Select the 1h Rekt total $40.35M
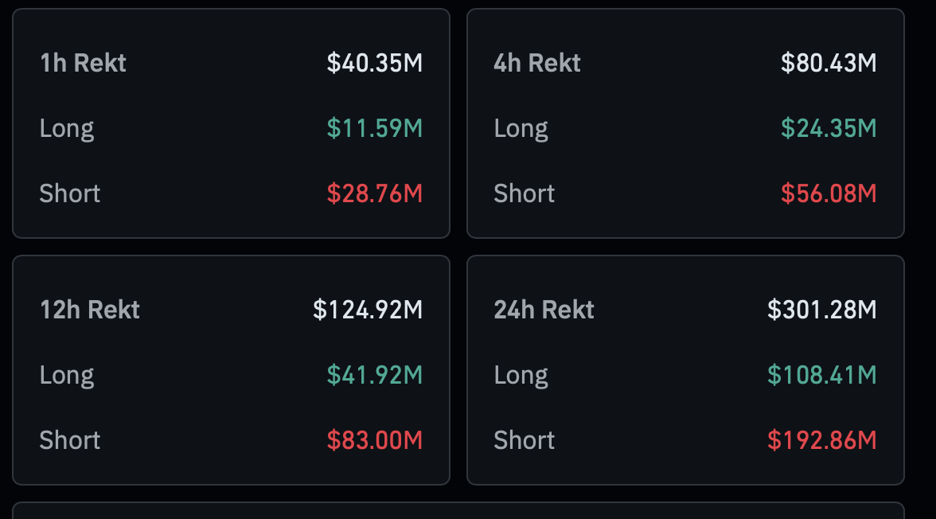936x519 pixels. coord(374,63)
